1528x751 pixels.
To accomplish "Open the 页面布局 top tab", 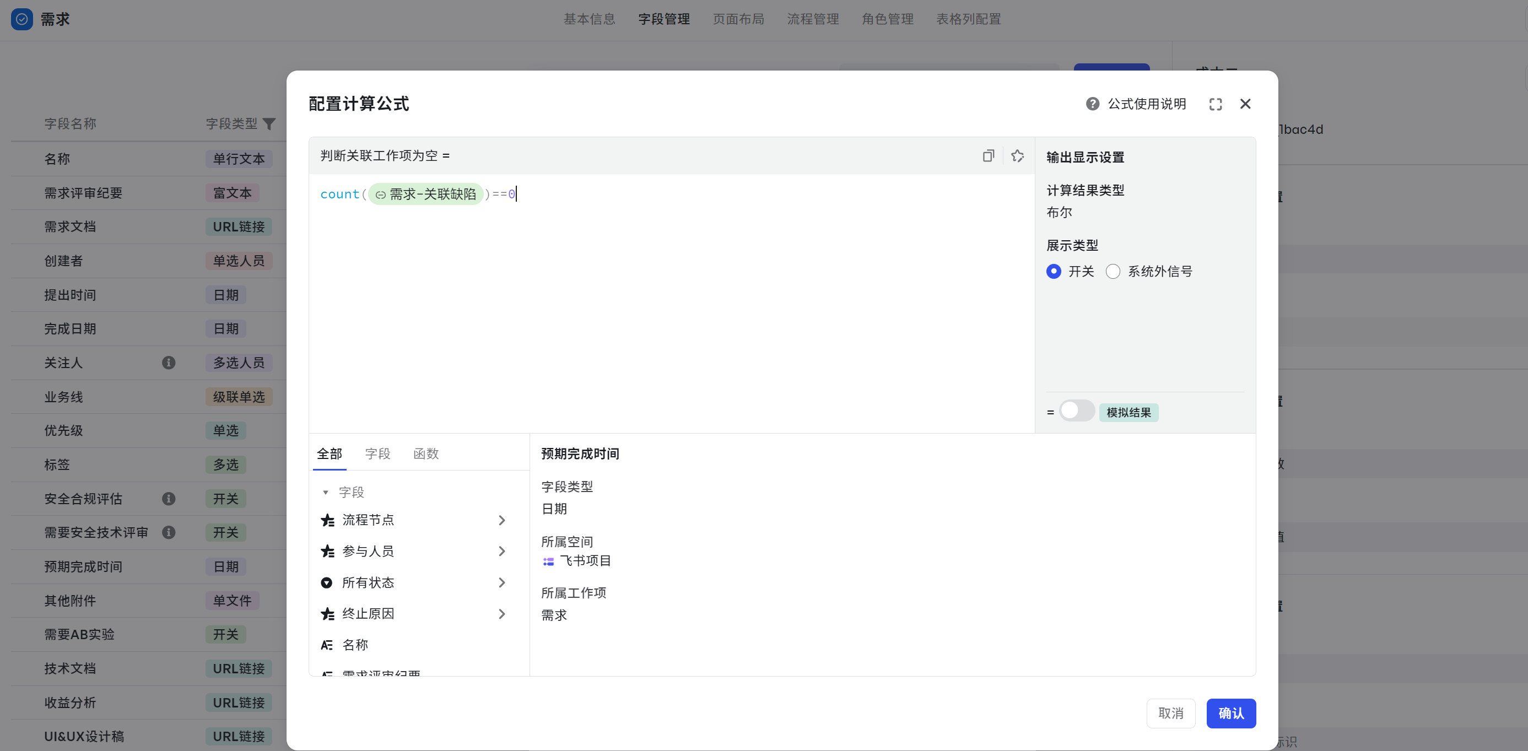I will [x=738, y=19].
